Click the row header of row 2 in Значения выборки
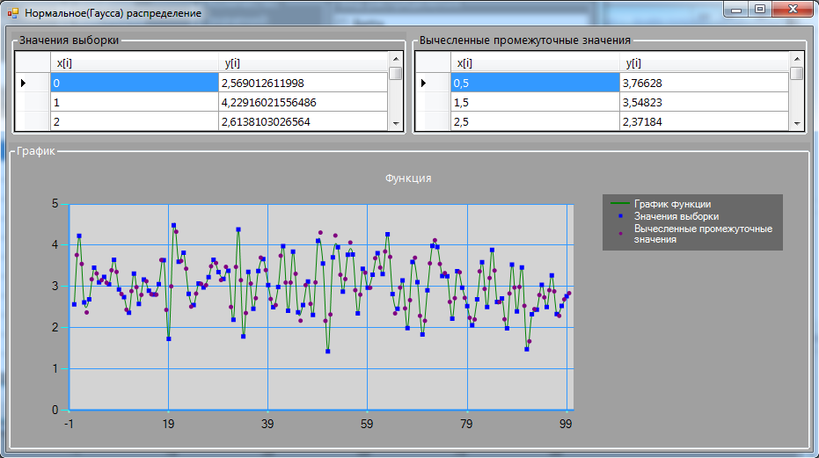Viewport: 819px width, 458px height. tap(33, 122)
